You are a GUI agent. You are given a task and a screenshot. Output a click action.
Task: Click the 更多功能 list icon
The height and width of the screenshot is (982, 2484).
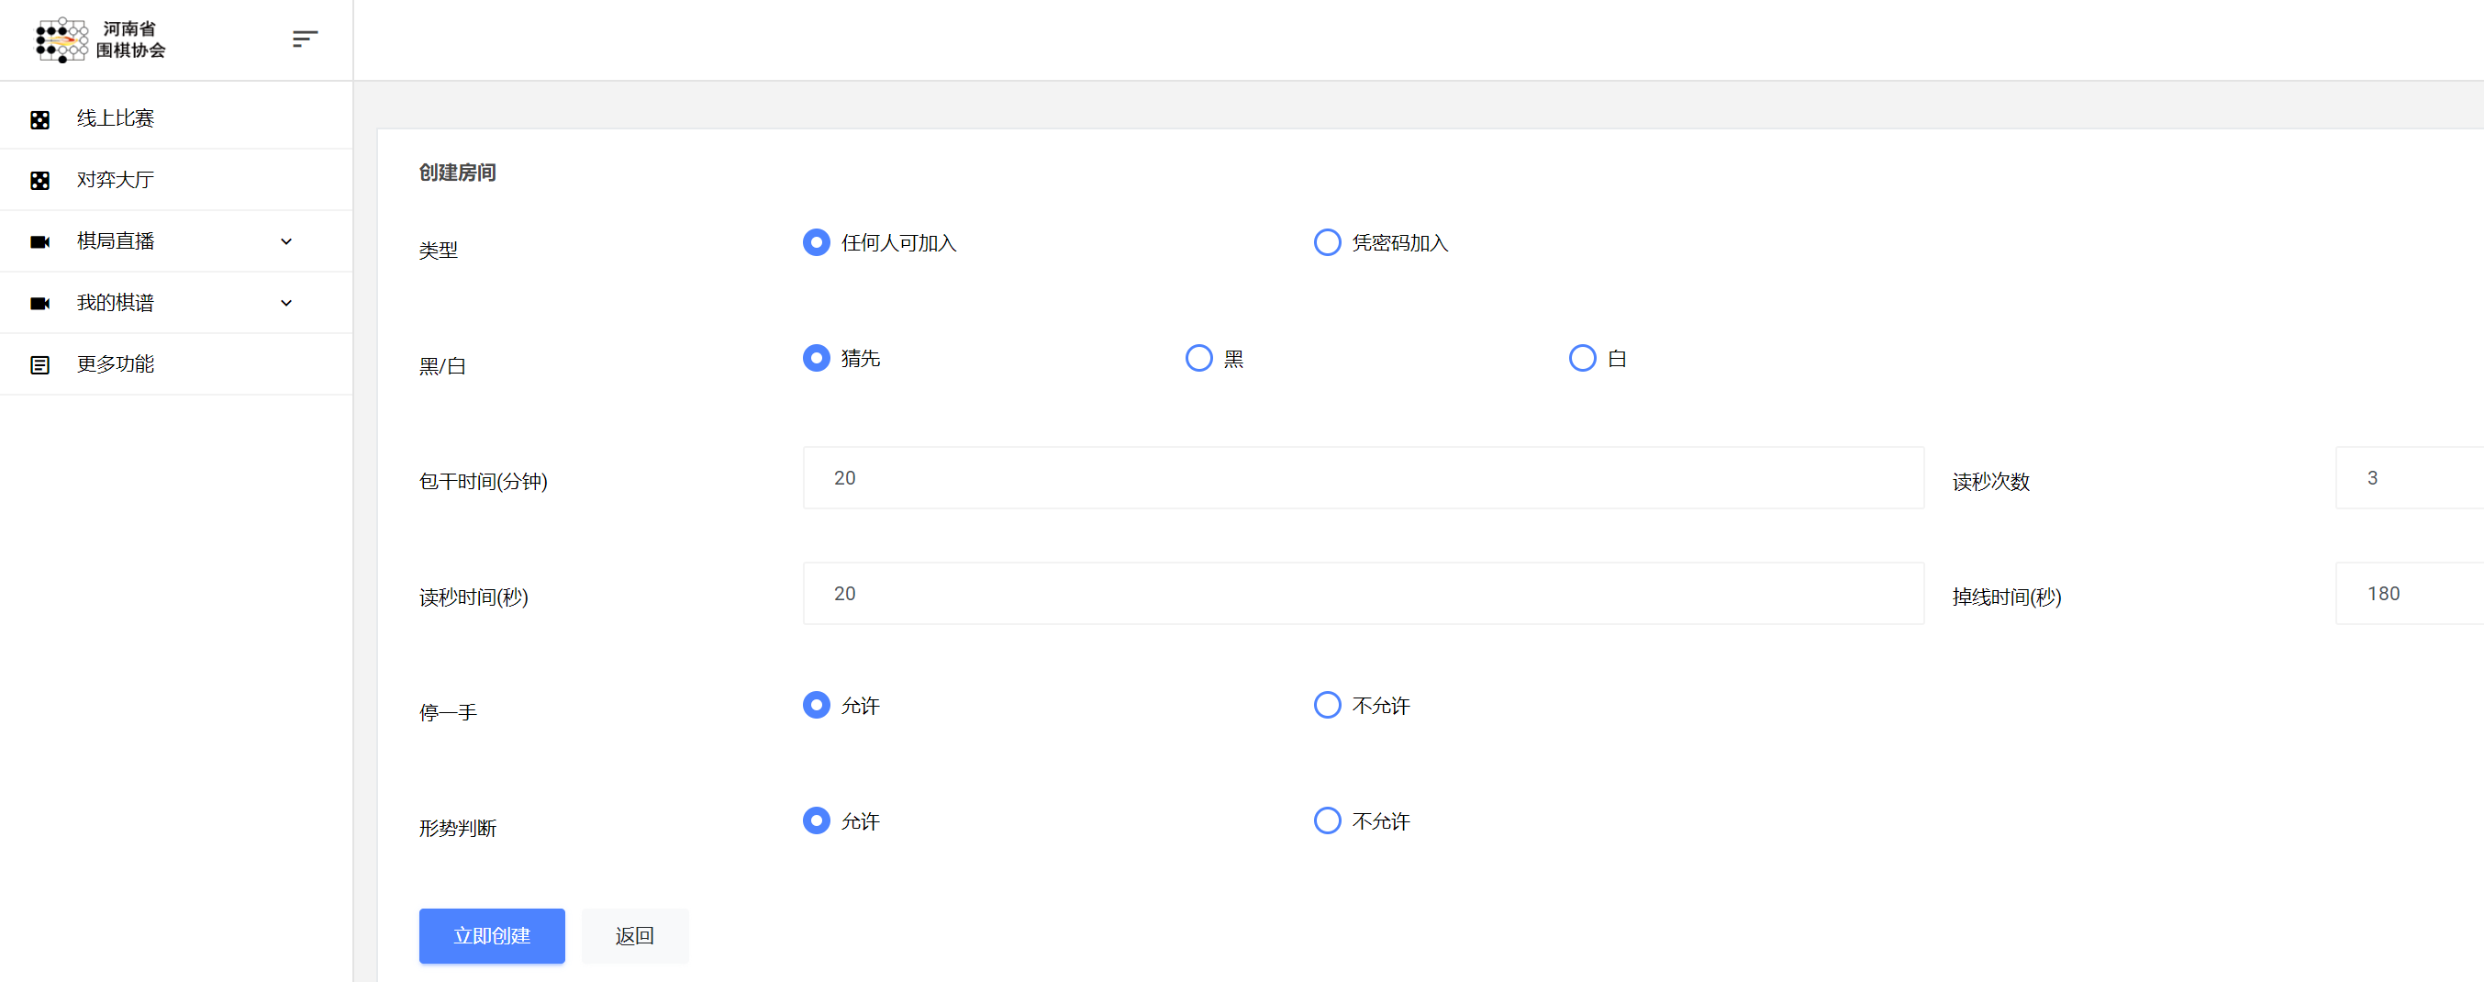tap(39, 364)
